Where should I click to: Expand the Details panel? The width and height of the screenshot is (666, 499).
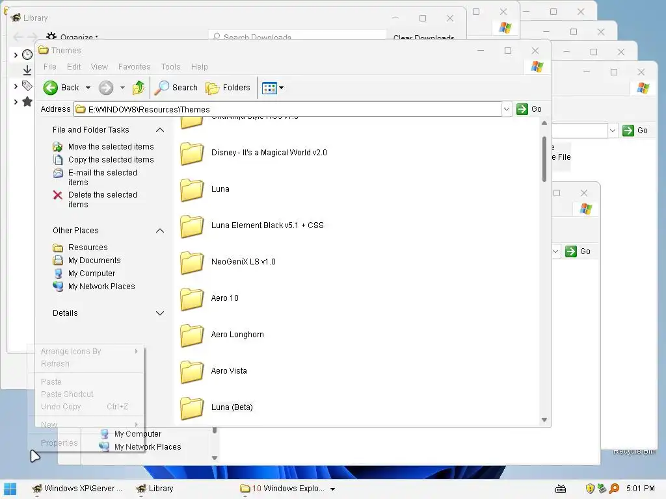(x=160, y=313)
